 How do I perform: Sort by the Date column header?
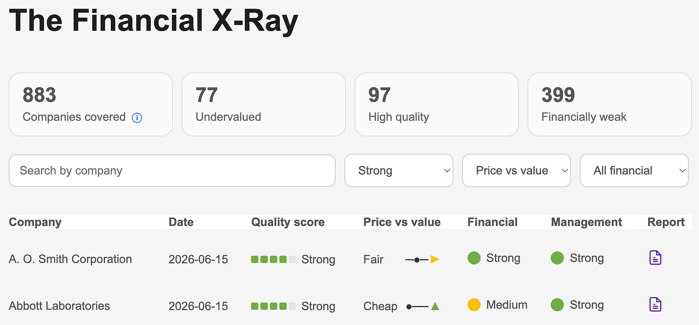point(181,222)
